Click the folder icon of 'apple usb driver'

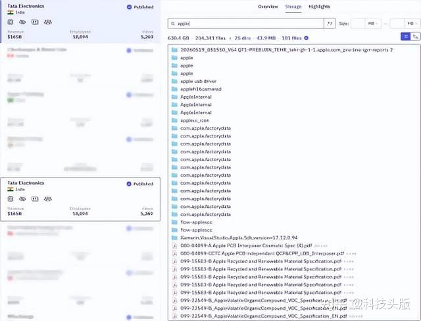pyautogui.click(x=174, y=81)
